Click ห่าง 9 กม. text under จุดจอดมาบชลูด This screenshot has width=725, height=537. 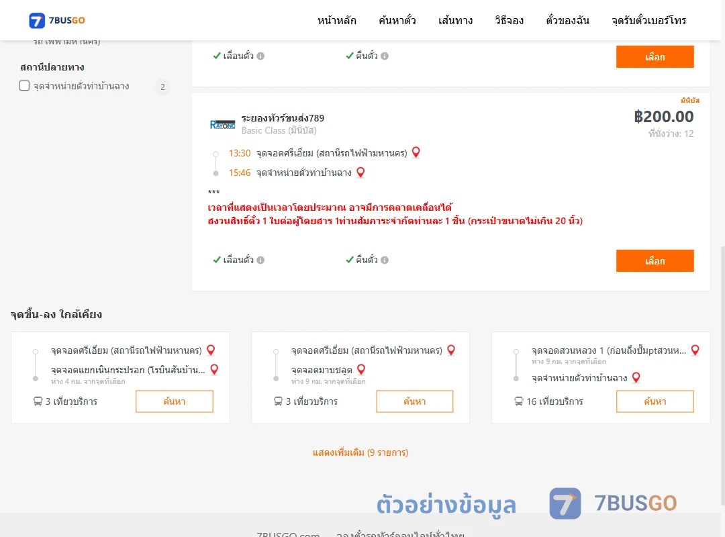pyautogui.click(x=328, y=381)
